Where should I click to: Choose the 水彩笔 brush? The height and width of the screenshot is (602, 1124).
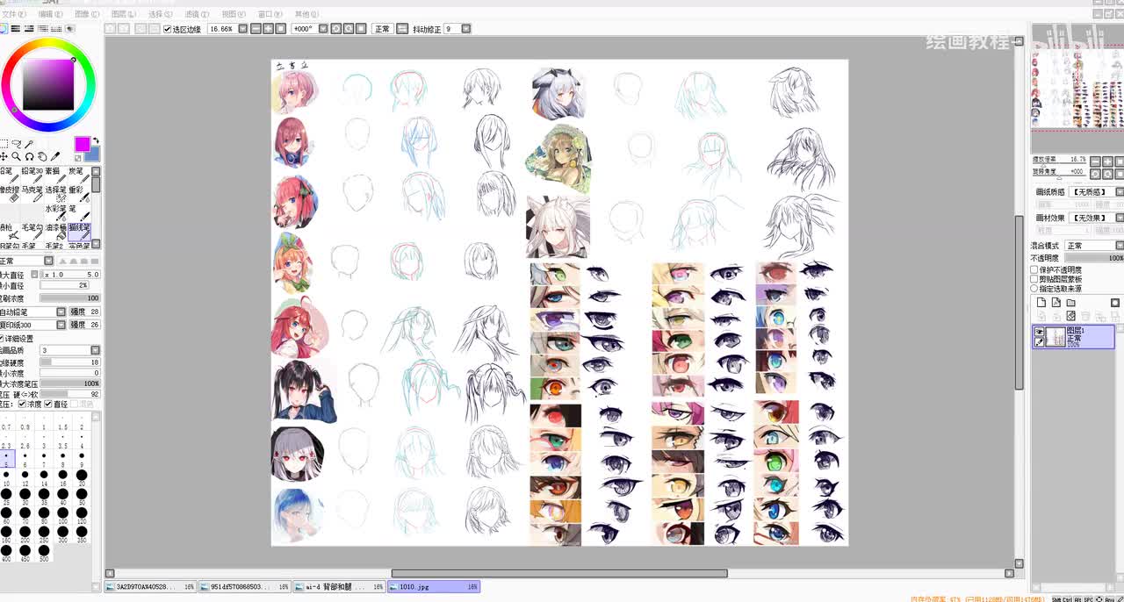[55, 214]
